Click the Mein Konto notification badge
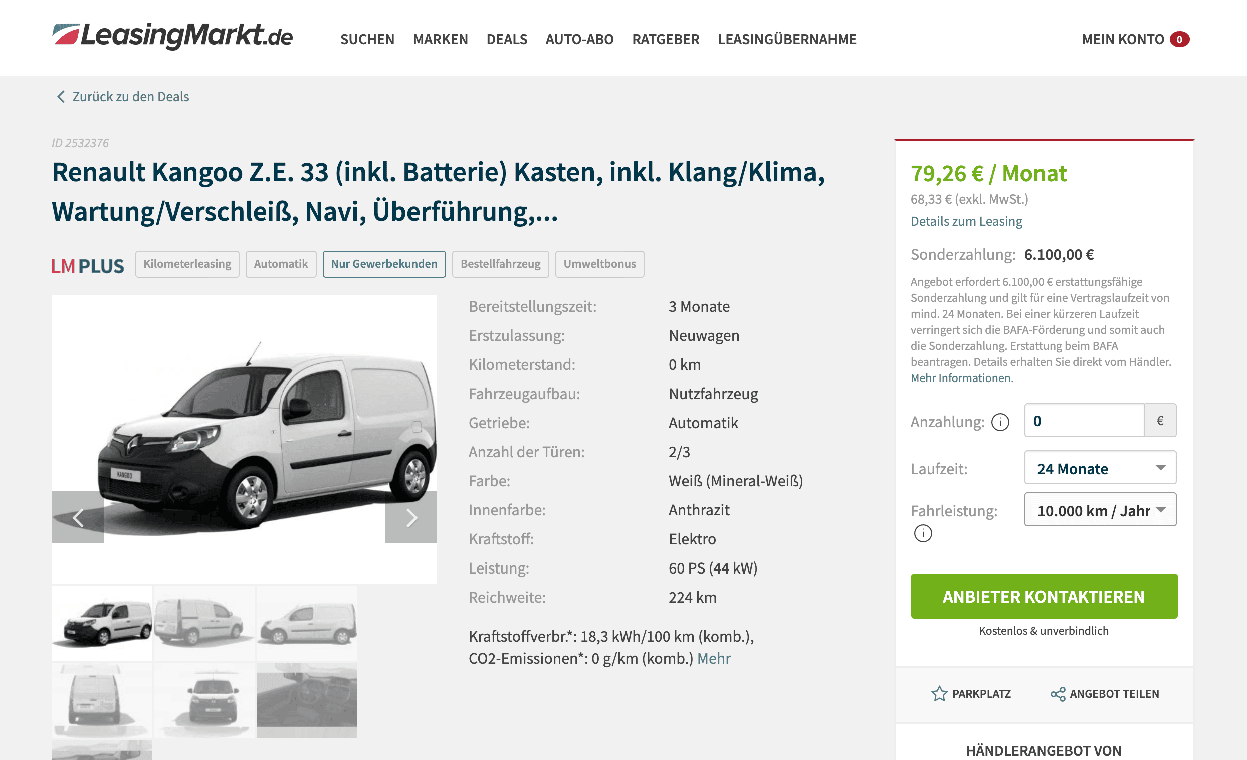The height and width of the screenshot is (760, 1247). point(1180,40)
